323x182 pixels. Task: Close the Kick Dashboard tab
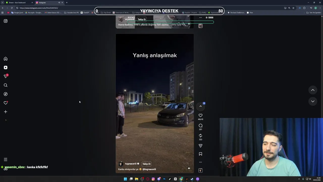coord(32,3)
